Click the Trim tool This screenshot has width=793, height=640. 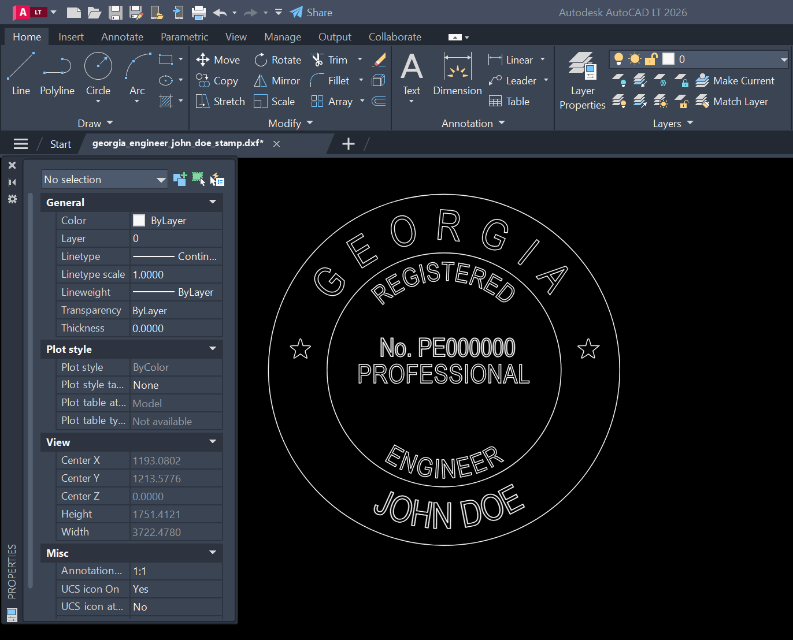(329, 59)
